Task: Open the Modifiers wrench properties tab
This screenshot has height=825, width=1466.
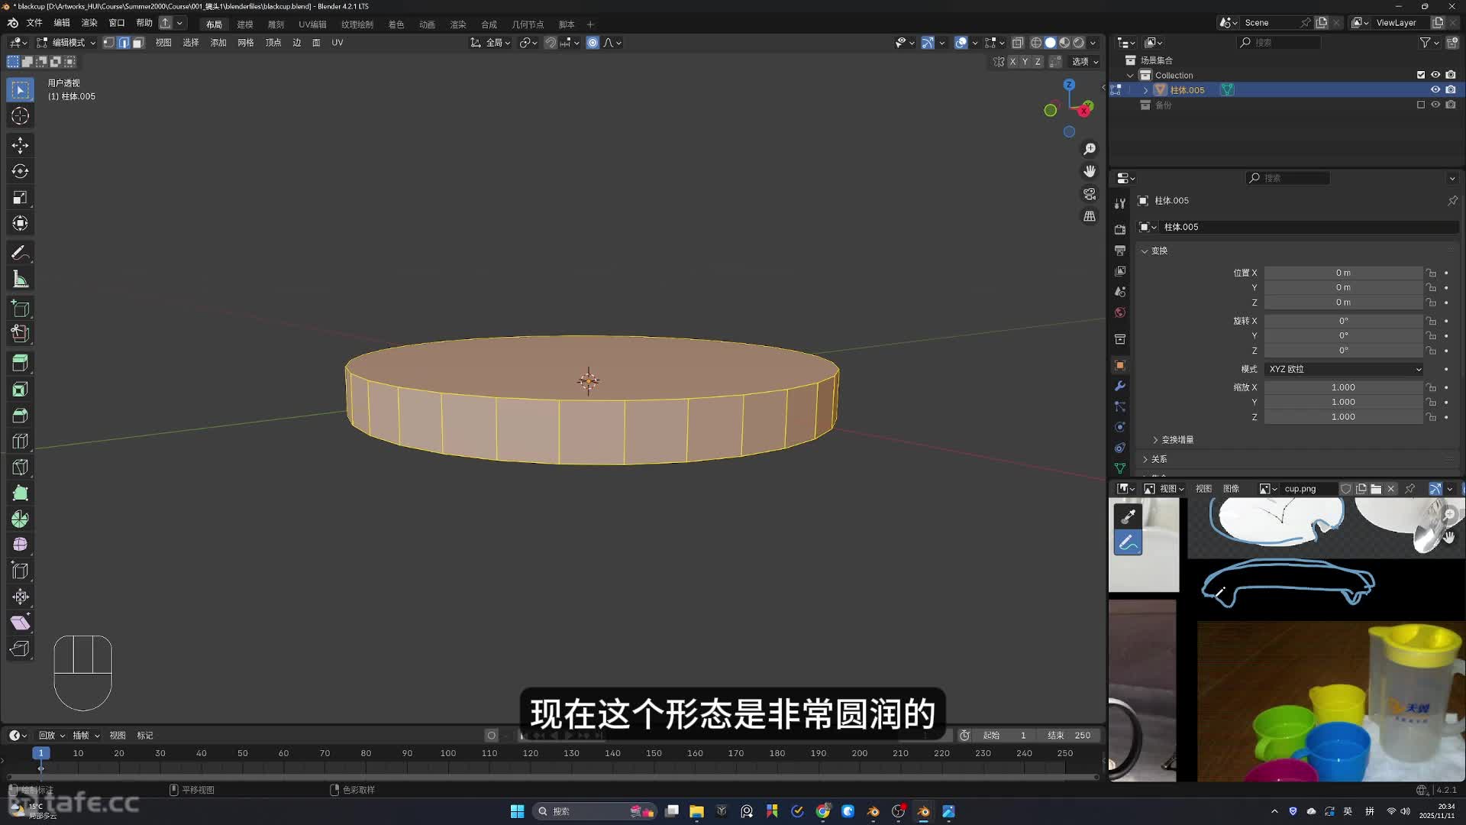Action: [1120, 387]
